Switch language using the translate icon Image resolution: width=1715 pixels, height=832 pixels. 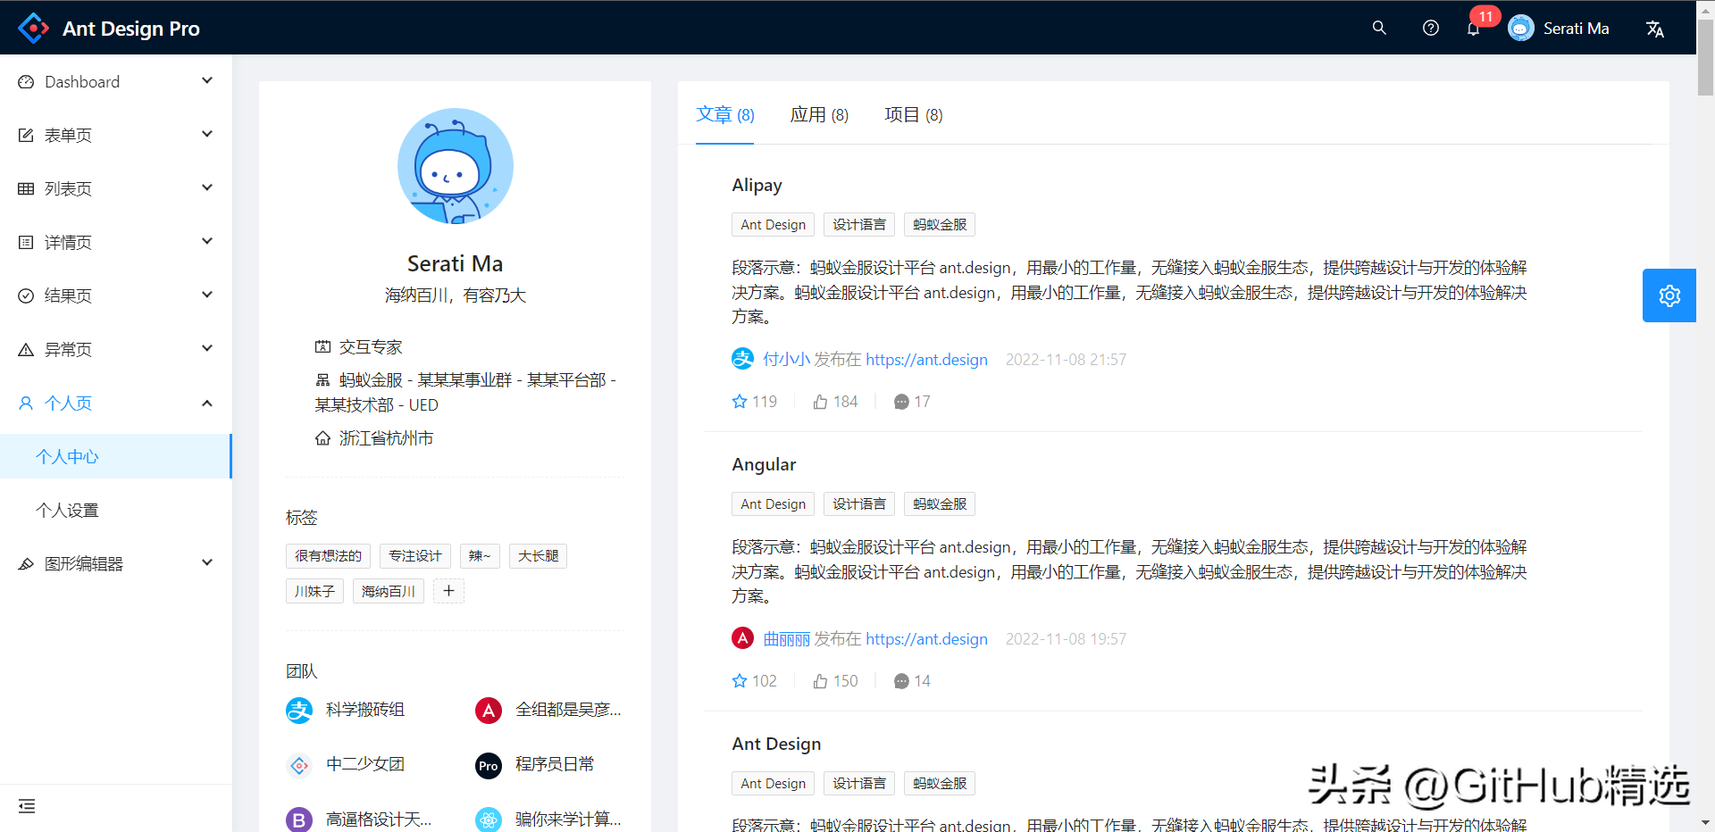[1655, 28]
